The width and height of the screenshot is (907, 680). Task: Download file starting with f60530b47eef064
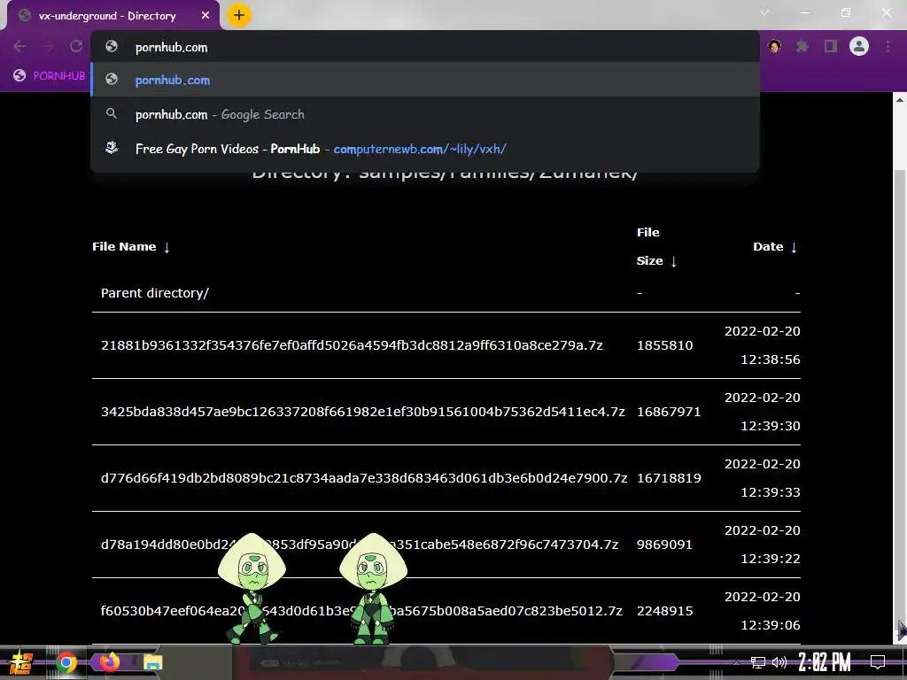pos(361,611)
